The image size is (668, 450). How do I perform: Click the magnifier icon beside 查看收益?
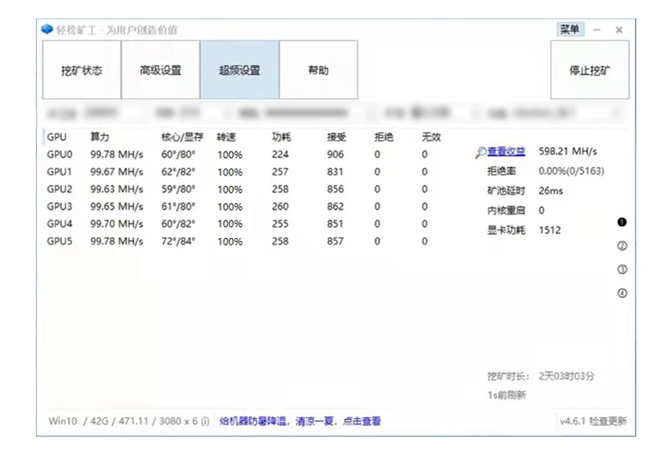pyautogui.click(x=481, y=152)
